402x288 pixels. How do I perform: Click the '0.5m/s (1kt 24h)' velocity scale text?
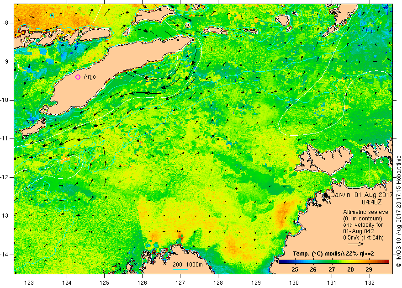pyautogui.click(x=363, y=238)
